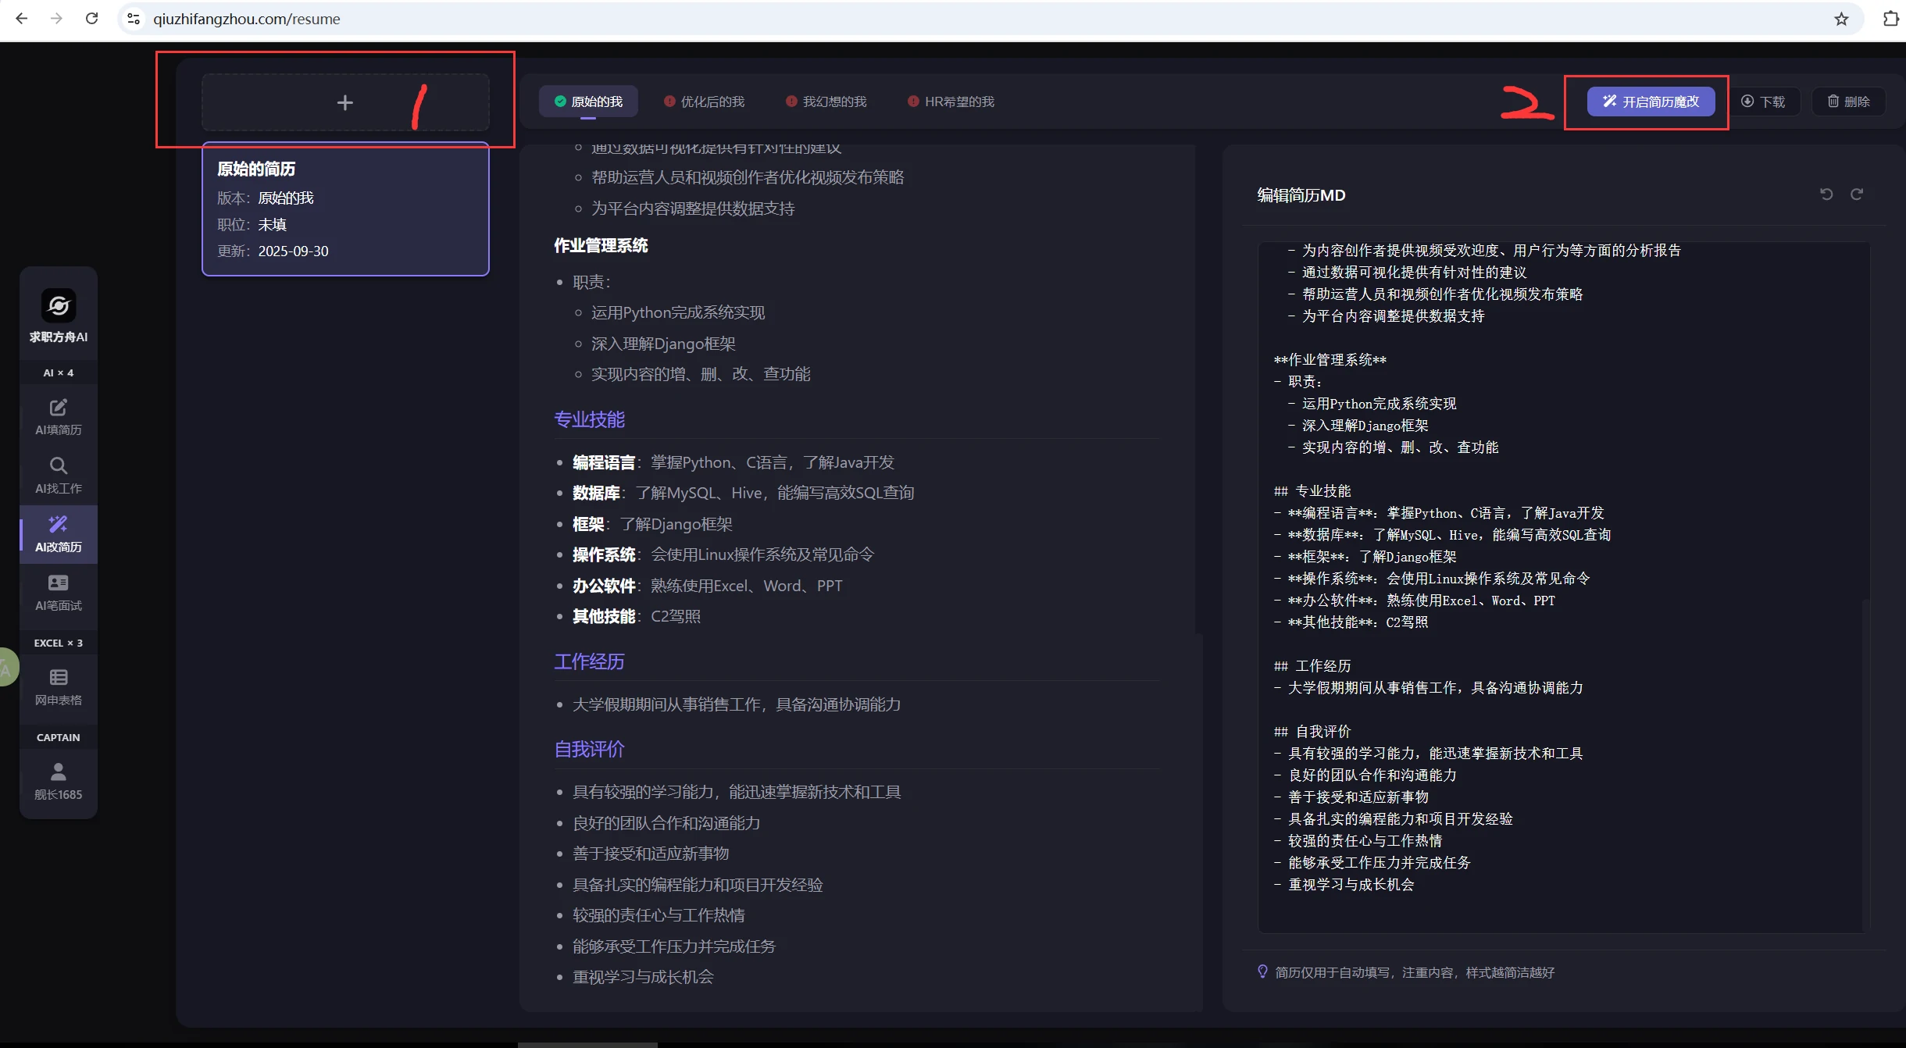Switch to 优化后的我 version tab
Screen dimensions: 1906x1048
coord(704,102)
